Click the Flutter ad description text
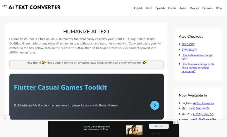Viewport: 227px width, 137px height. click(66, 105)
